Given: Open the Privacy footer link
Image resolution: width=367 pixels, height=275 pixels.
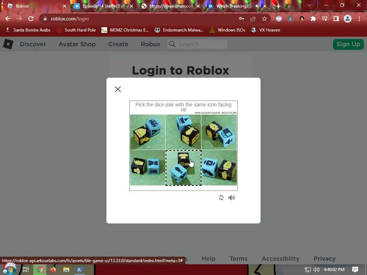Looking at the screenshot, I should click(325, 259).
